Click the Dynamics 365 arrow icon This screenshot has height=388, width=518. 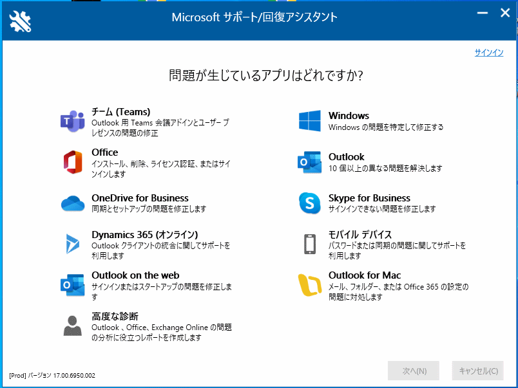point(73,244)
